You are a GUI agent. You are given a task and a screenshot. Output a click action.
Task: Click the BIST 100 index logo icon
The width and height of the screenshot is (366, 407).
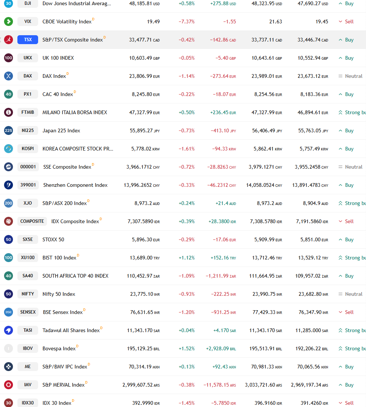tap(9, 258)
